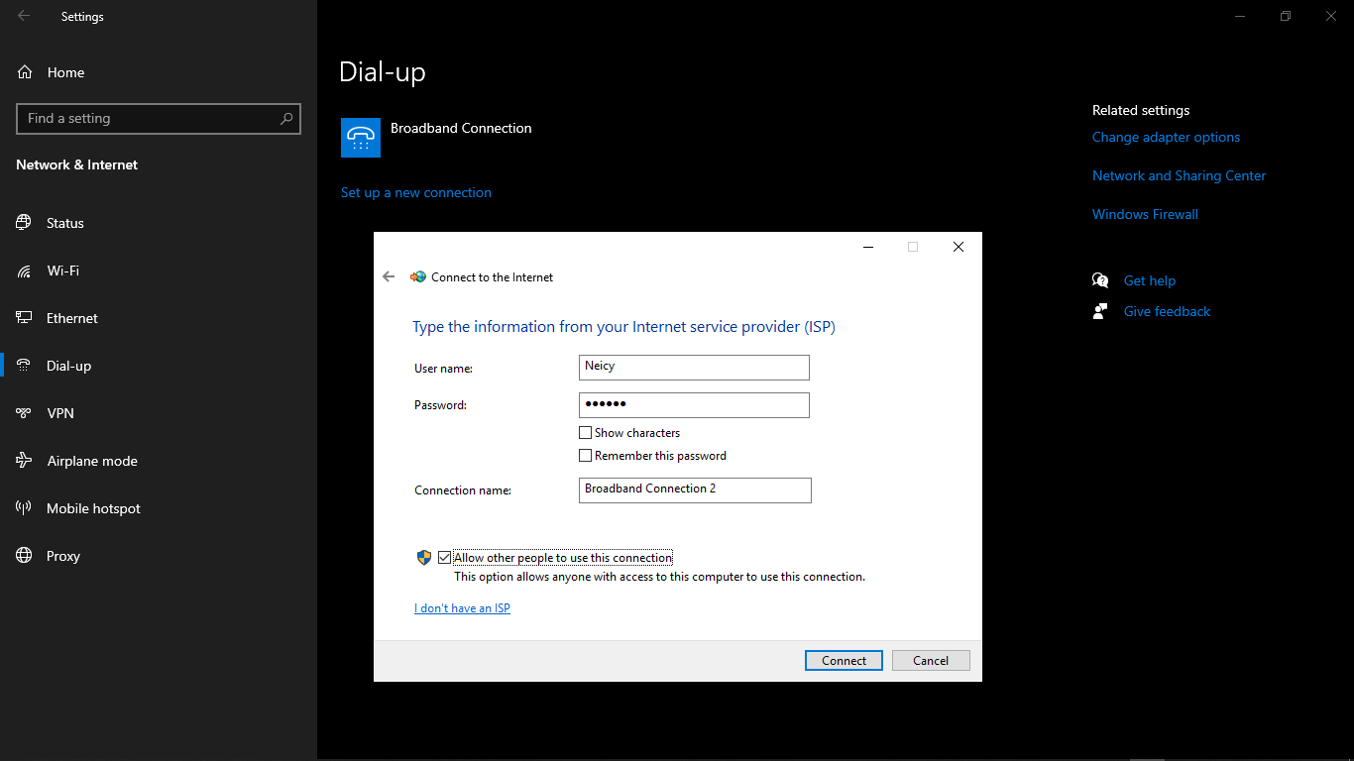Click the Connect to the Internet globe icon
The height and width of the screenshot is (761, 1354).
pos(418,277)
